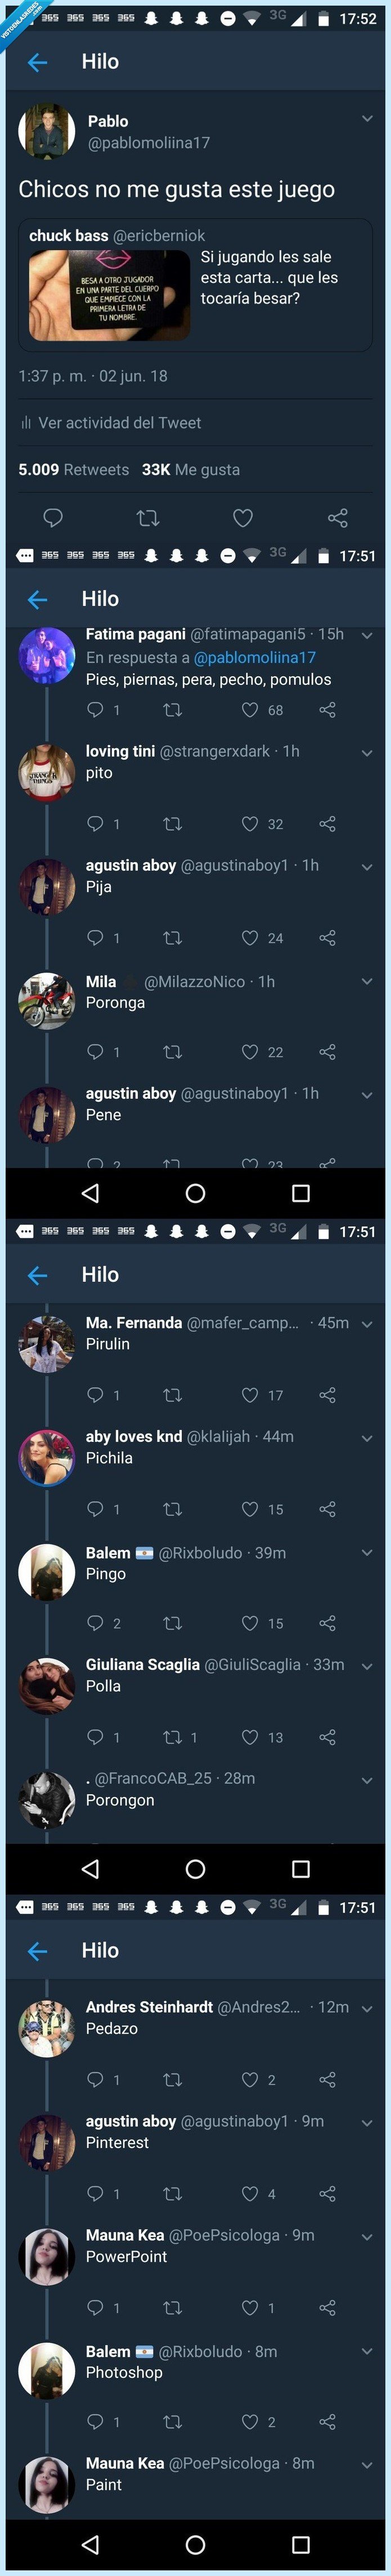Open dropdown arrow on Pablo's main tweet
Image resolution: width=391 pixels, height=2576 pixels.
point(366,119)
